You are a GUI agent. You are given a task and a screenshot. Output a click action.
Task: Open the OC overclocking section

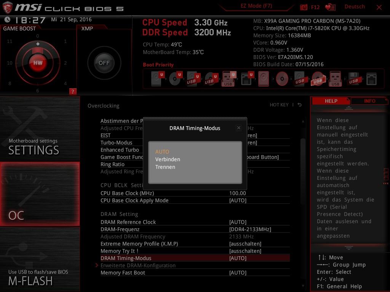coord(40,194)
